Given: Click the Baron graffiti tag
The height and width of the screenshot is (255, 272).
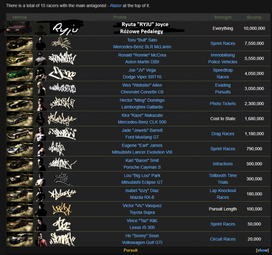Looking at the screenshot, I should [x=62, y=164].
